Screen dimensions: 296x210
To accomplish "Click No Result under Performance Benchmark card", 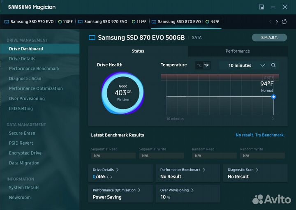I will [x=171, y=177].
